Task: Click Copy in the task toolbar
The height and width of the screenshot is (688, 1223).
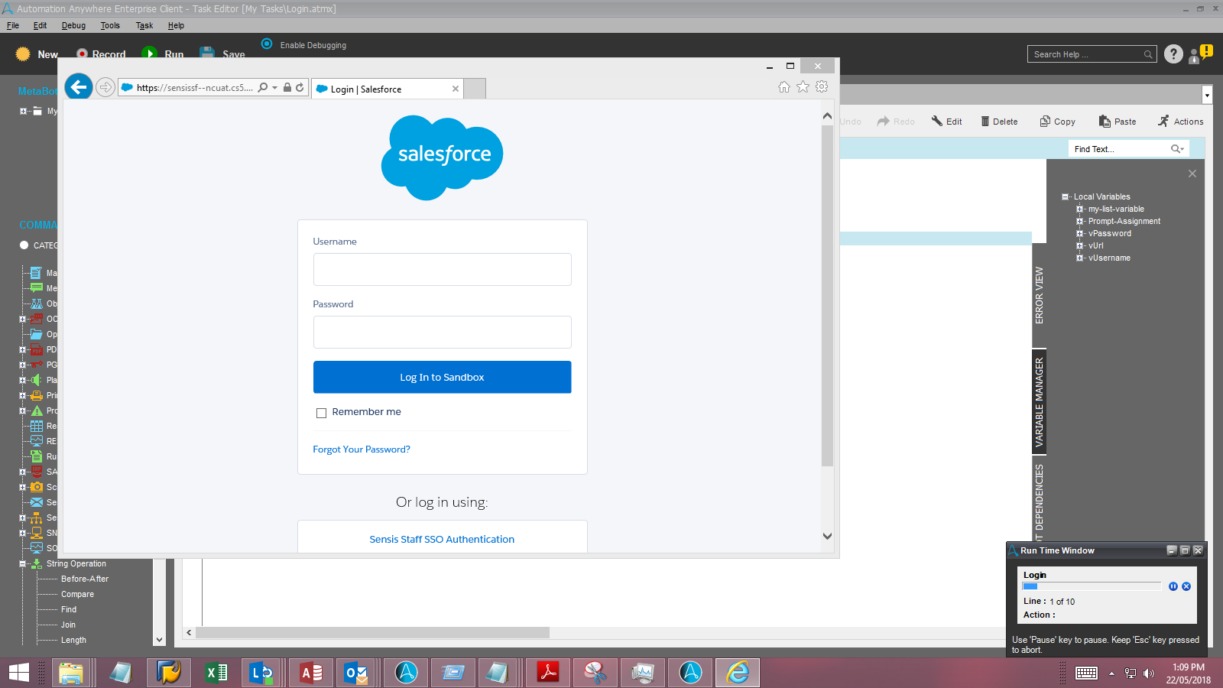Action: (x=1057, y=122)
